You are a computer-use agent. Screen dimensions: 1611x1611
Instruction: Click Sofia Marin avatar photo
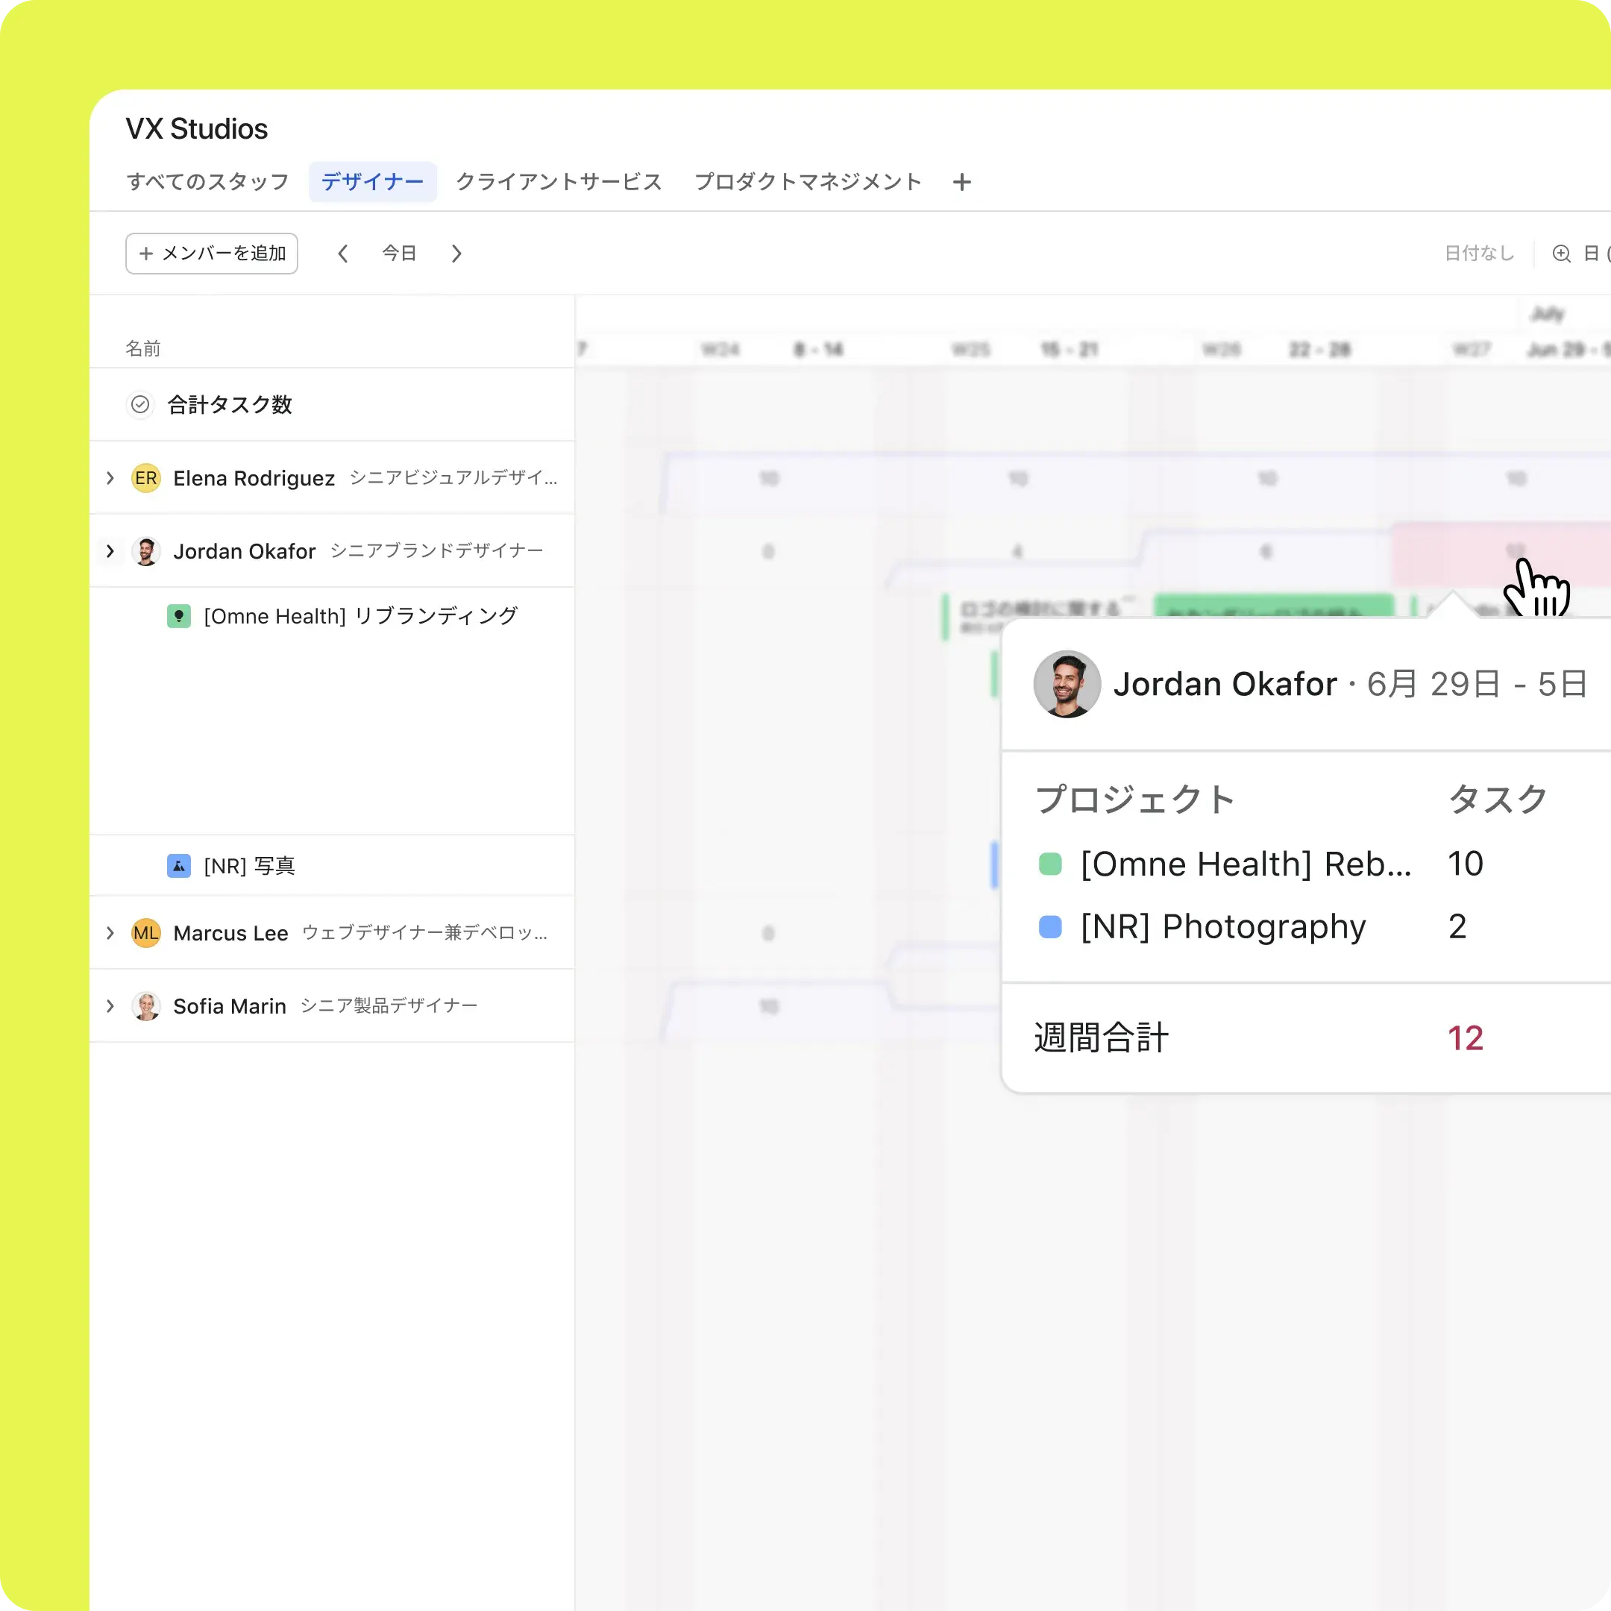tap(146, 1006)
